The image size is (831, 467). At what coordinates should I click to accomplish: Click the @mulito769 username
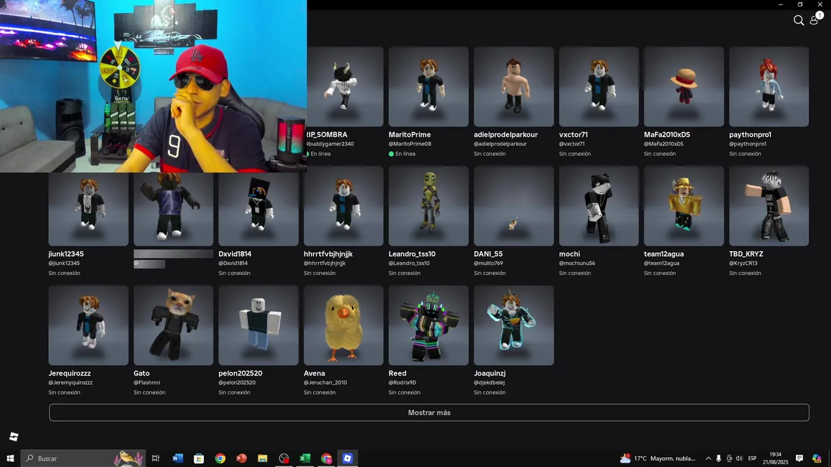tap(488, 263)
